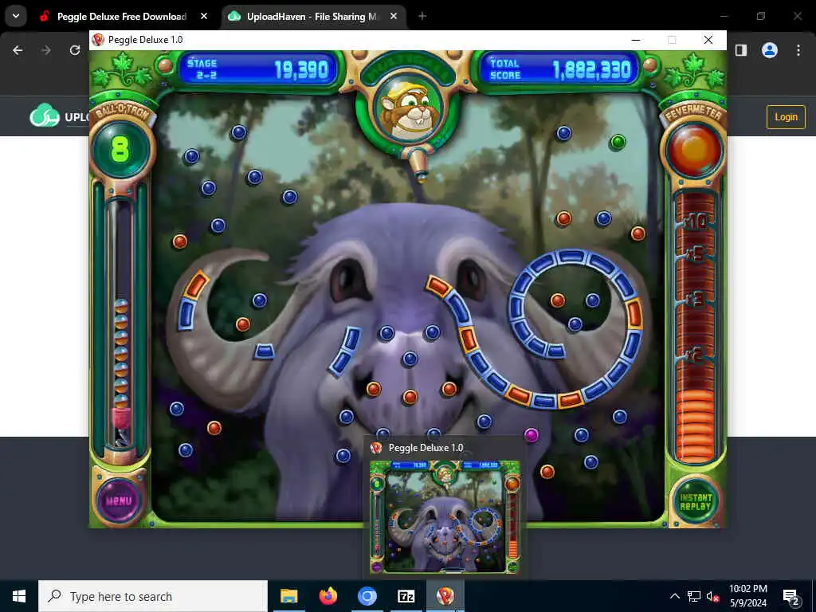
Task: Click the orange peg left of horn
Action: pyautogui.click(x=180, y=241)
